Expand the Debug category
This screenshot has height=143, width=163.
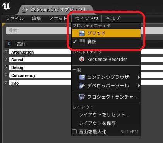(6, 67)
